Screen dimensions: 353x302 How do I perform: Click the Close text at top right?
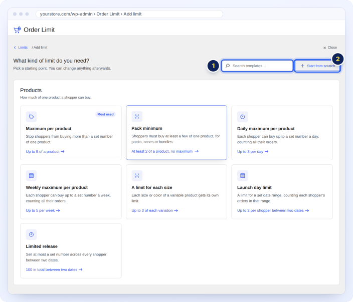tap(332, 48)
